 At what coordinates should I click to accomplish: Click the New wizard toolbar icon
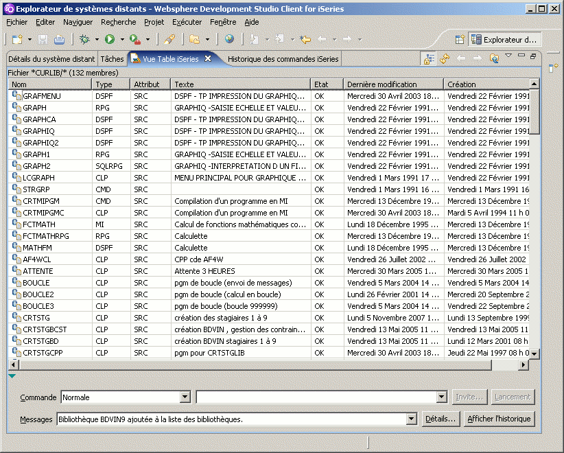[18, 39]
